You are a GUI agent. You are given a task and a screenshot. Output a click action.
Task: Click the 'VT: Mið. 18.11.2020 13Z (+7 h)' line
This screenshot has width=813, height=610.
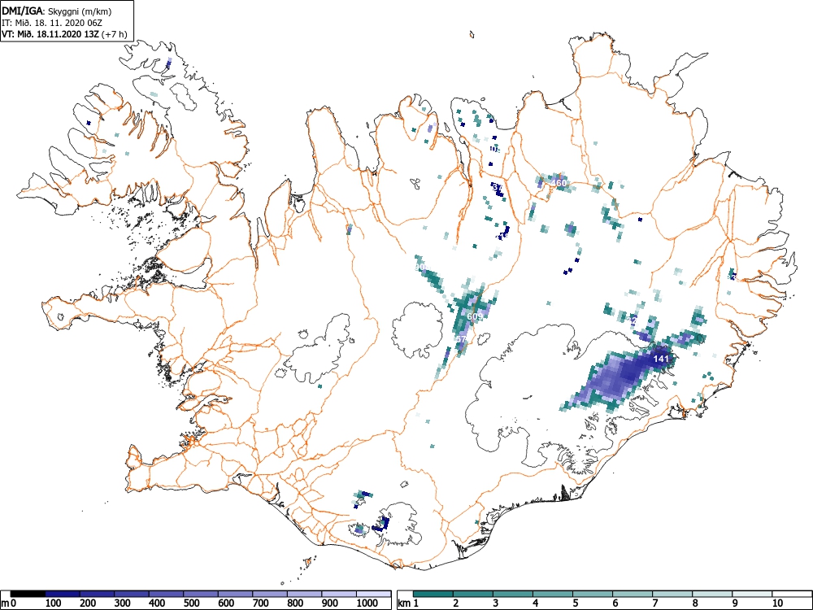[64, 34]
